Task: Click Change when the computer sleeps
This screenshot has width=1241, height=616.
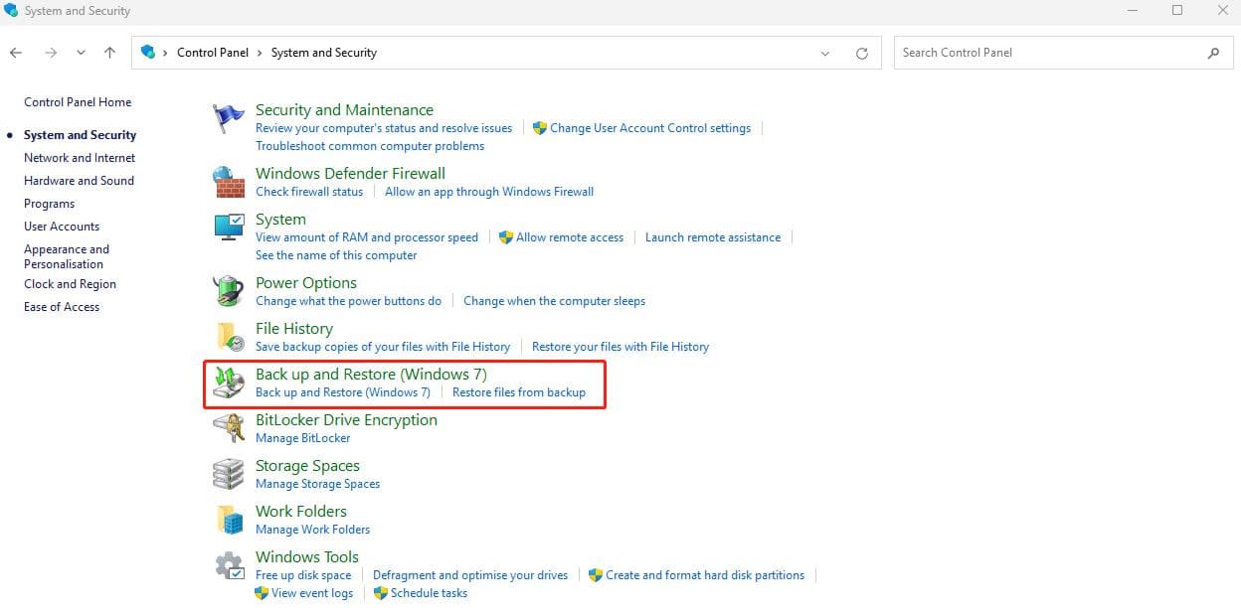Action: point(554,301)
